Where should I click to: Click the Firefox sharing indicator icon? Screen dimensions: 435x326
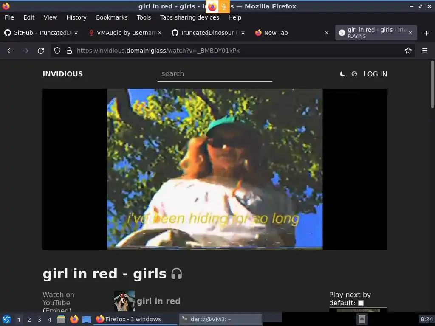[x=212, y=7]
